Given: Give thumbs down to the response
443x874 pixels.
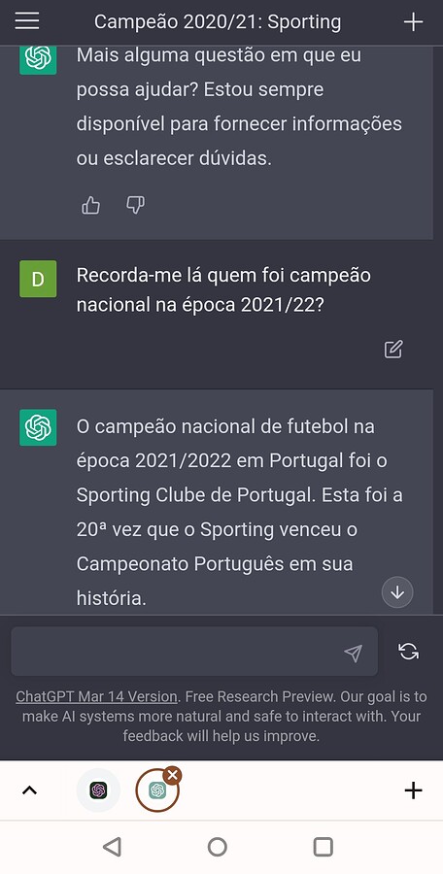Looking at the screenshot, I should pyautogui.click(x=136, y=206).
